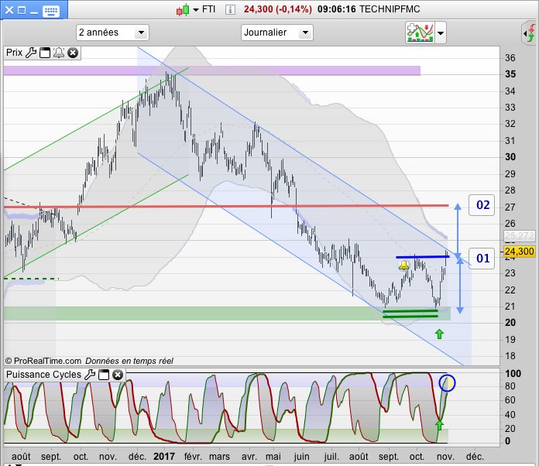The width and height of the screenshot is (539, 466).
Task: Click the Puissance Cycles window icon
Action: pos(104,375)
